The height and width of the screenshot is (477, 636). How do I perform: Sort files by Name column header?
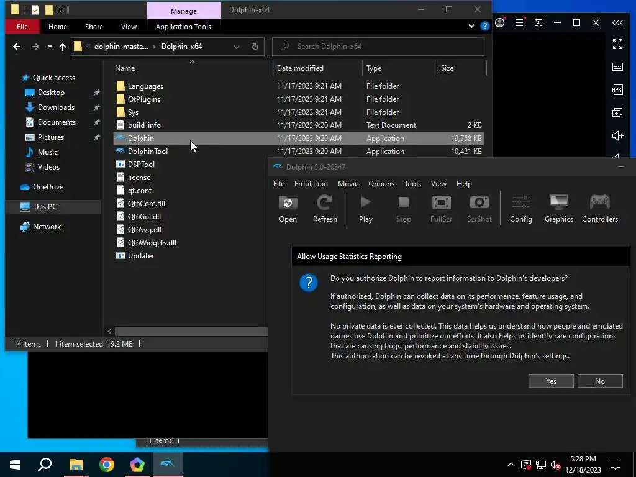(193, 68)
